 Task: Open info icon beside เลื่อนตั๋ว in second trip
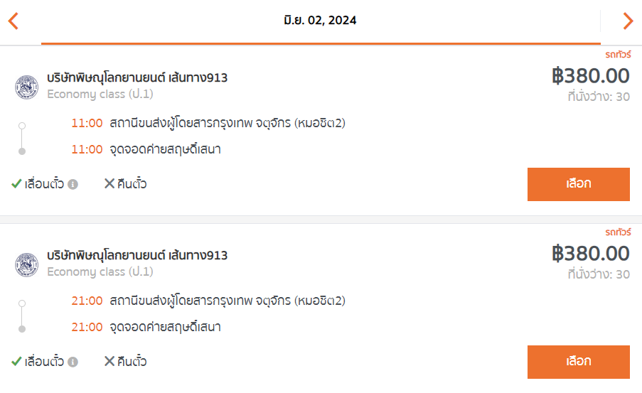tap(73, 362)
